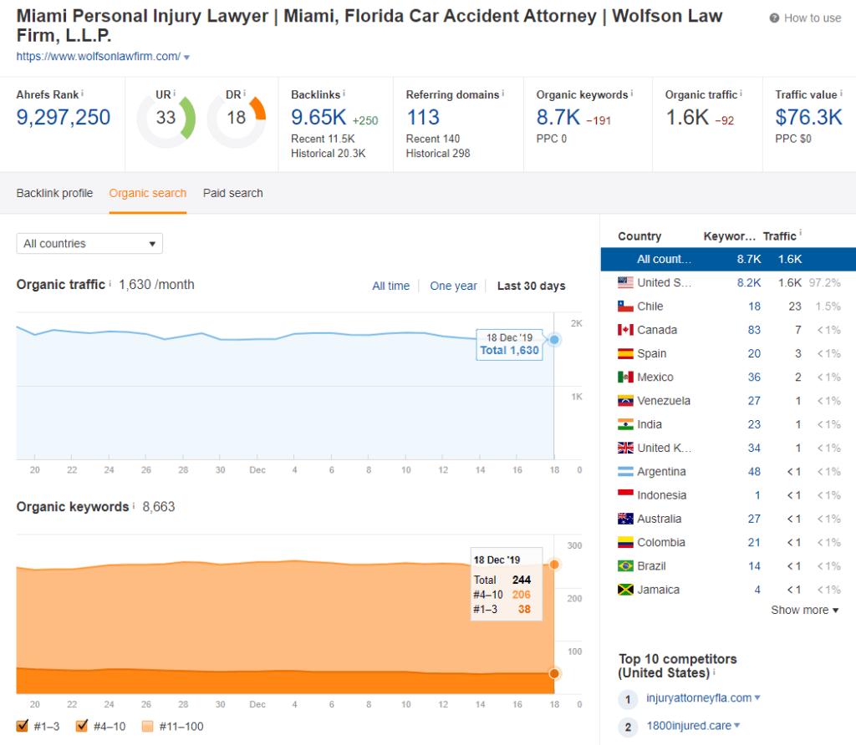Click Canada's 83 keywords value
Viewport: 856px width, 745px height.
point(754,330)
